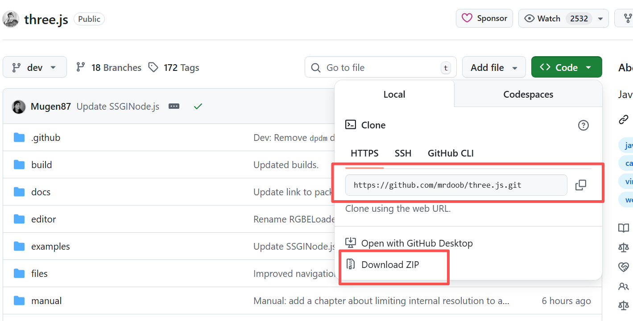Open the Manual: add a chapter commit message
The image size is (633, 321).
pyautogui.click(x=381, y=301)
